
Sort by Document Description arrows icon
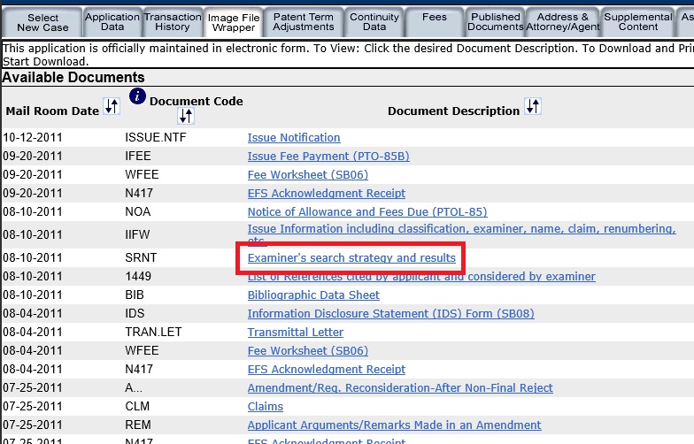[x=533, y=106]
